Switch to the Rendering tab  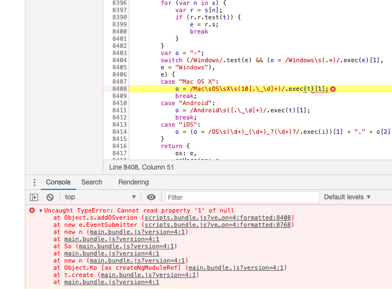(x=134, y=182)
